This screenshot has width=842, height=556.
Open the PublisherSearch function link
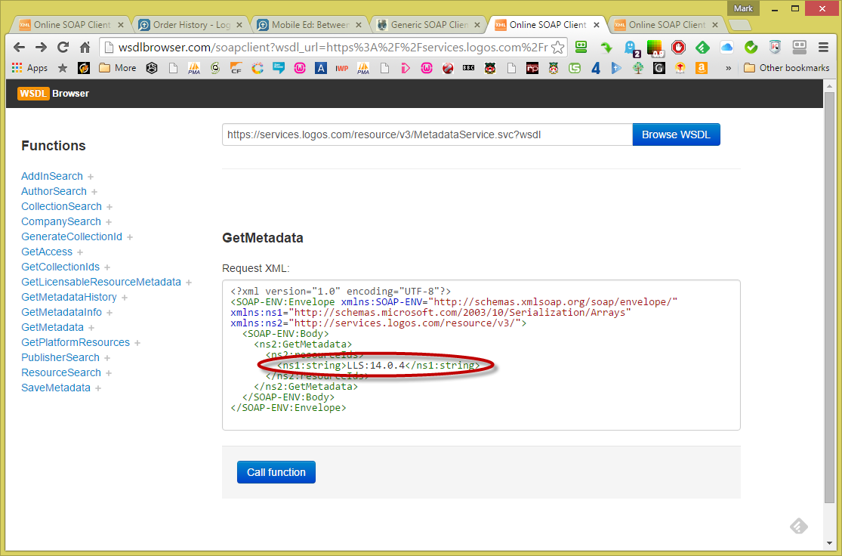(60, 357)
